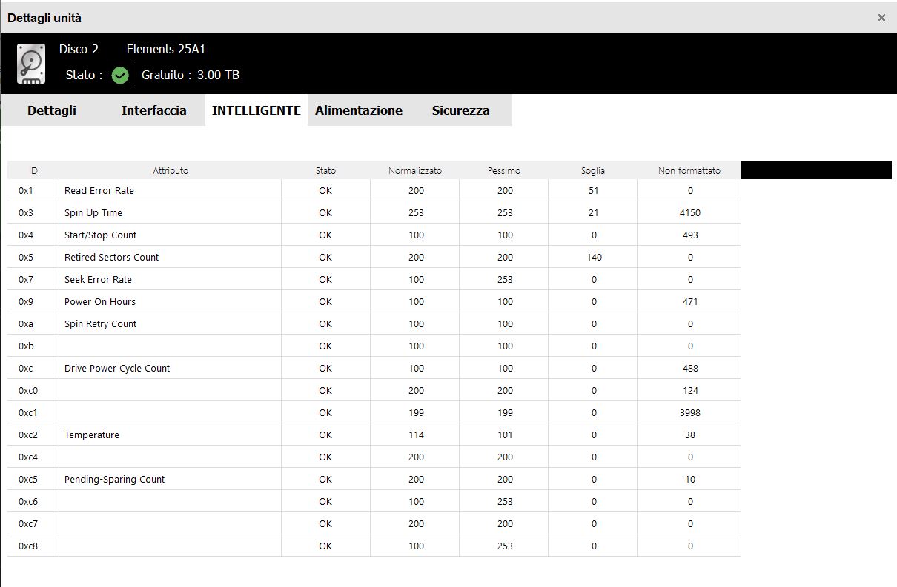Click the raw value 471
897x587 pixels.
[690, 301]
